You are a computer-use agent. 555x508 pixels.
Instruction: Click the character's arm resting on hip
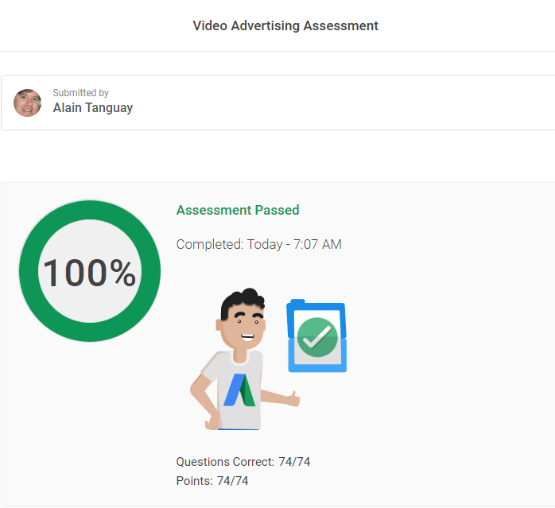coord(200,394)
